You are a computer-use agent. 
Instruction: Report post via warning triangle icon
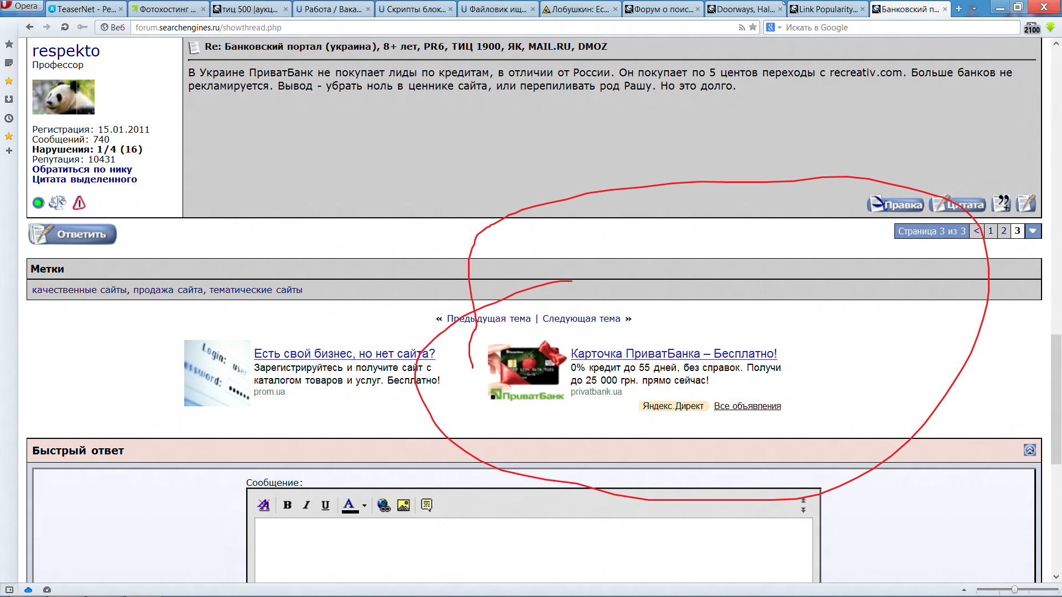coord(79,203)
